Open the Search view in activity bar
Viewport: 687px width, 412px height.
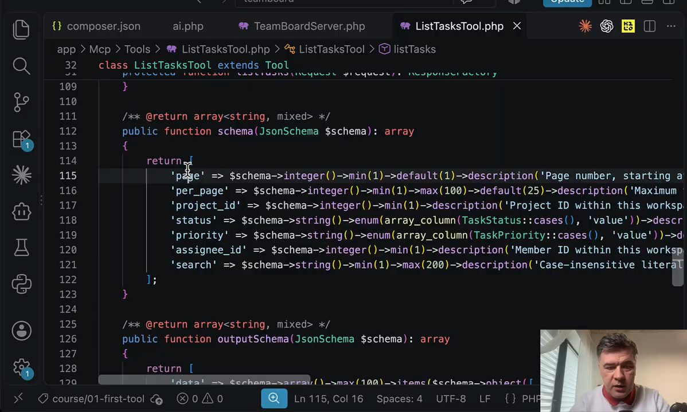21,66
